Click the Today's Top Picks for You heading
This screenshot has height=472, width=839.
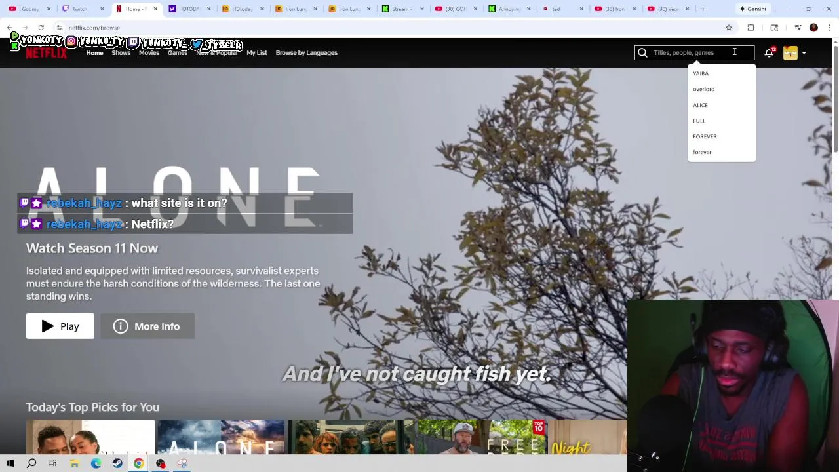click(92, 407)
